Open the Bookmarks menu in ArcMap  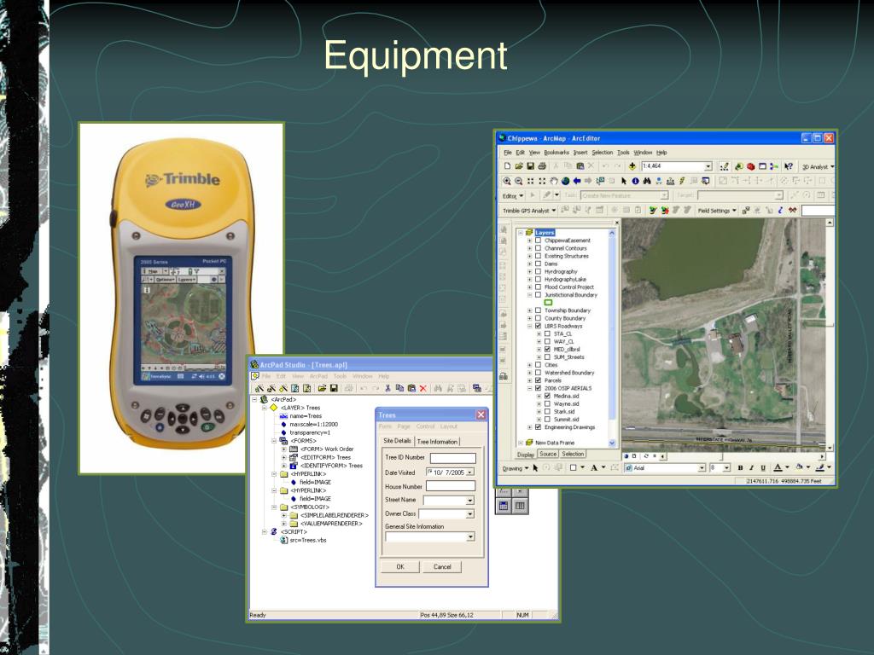[556, 153]
